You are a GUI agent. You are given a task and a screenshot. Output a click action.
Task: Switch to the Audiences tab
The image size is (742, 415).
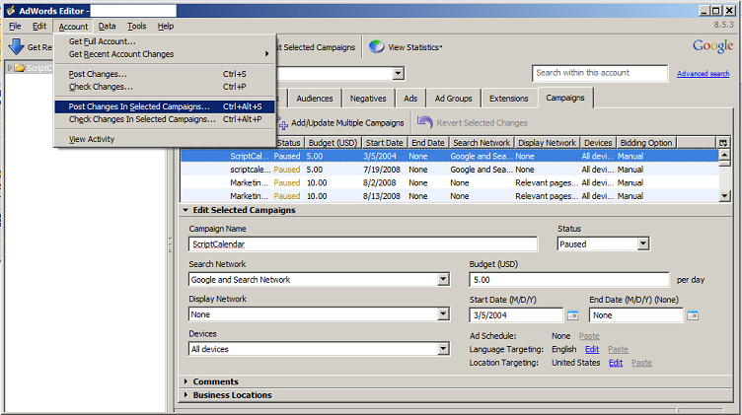tap(314, 99)
